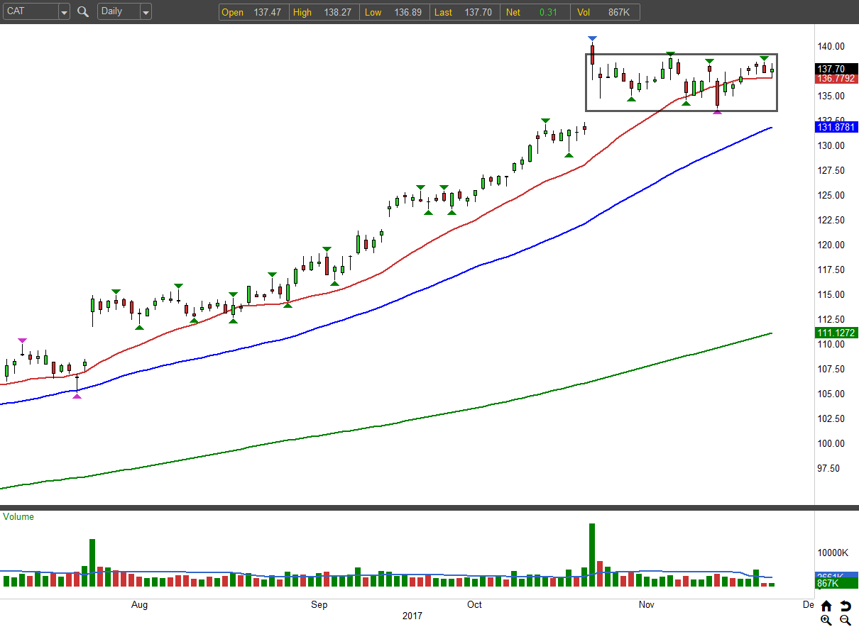859x627 pixels.
Task: Click the CAT symbol input field
Action: click(x=30, y=12)
